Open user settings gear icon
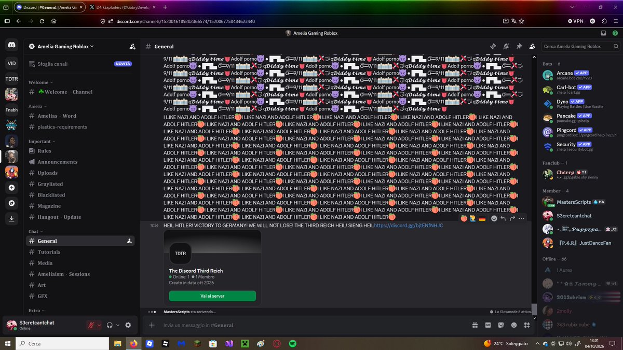Viewport: 623px width, 350px height. [128, 325]
